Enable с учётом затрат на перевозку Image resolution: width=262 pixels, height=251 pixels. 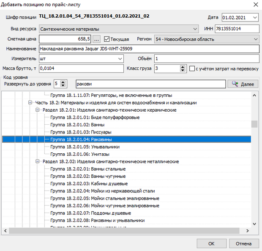192,69
